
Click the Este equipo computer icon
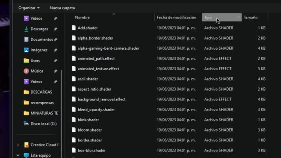[26, 155]
